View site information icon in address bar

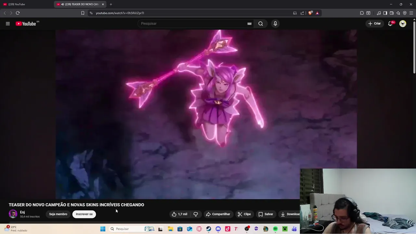91,13
